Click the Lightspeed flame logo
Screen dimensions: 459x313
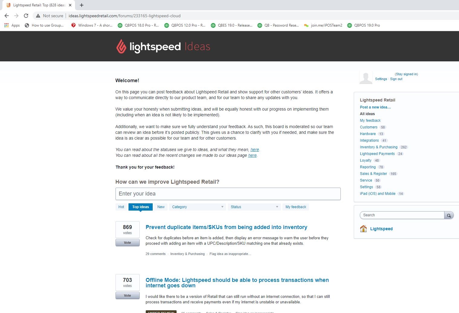(121, 47)
